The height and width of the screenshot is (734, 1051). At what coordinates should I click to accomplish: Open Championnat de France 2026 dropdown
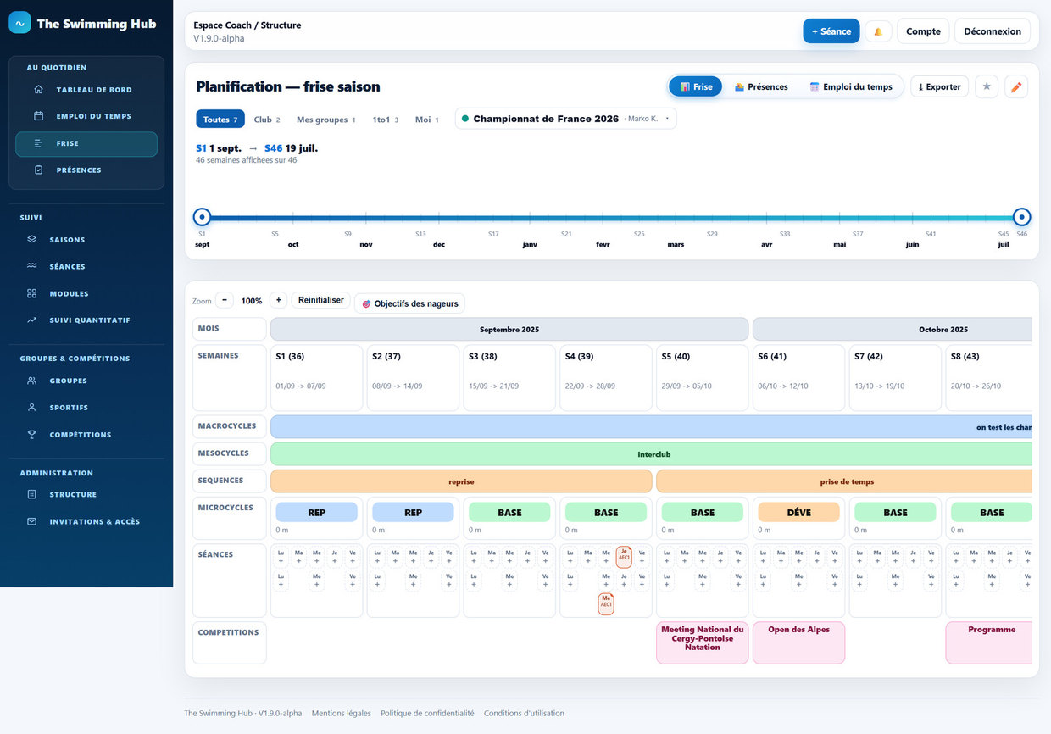[566, 119]
